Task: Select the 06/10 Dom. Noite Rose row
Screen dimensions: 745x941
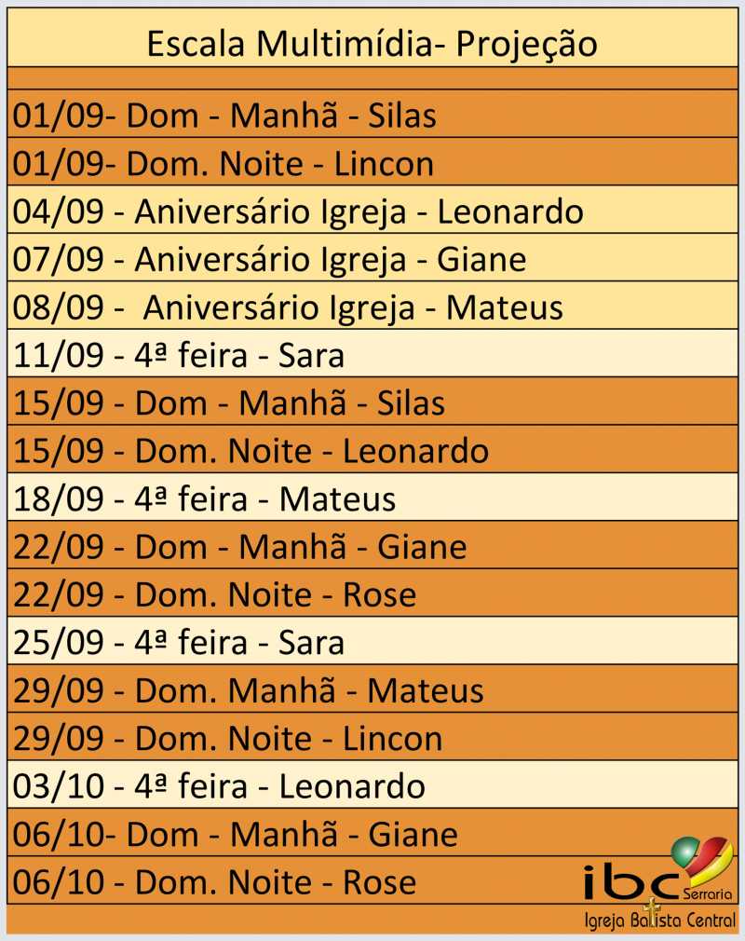Action: click(x=372, y=880)
